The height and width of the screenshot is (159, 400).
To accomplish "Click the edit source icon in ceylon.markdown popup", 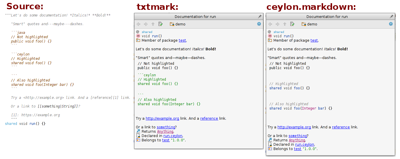I will (292, 24).
